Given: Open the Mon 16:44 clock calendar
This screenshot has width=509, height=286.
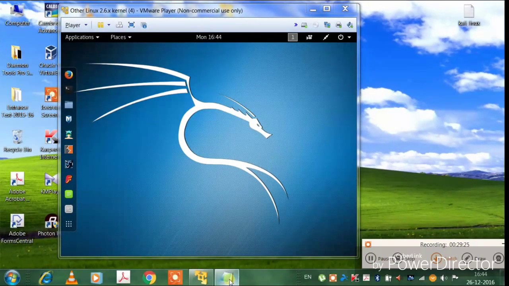Looking at the screenshot, I should (209, 37).
